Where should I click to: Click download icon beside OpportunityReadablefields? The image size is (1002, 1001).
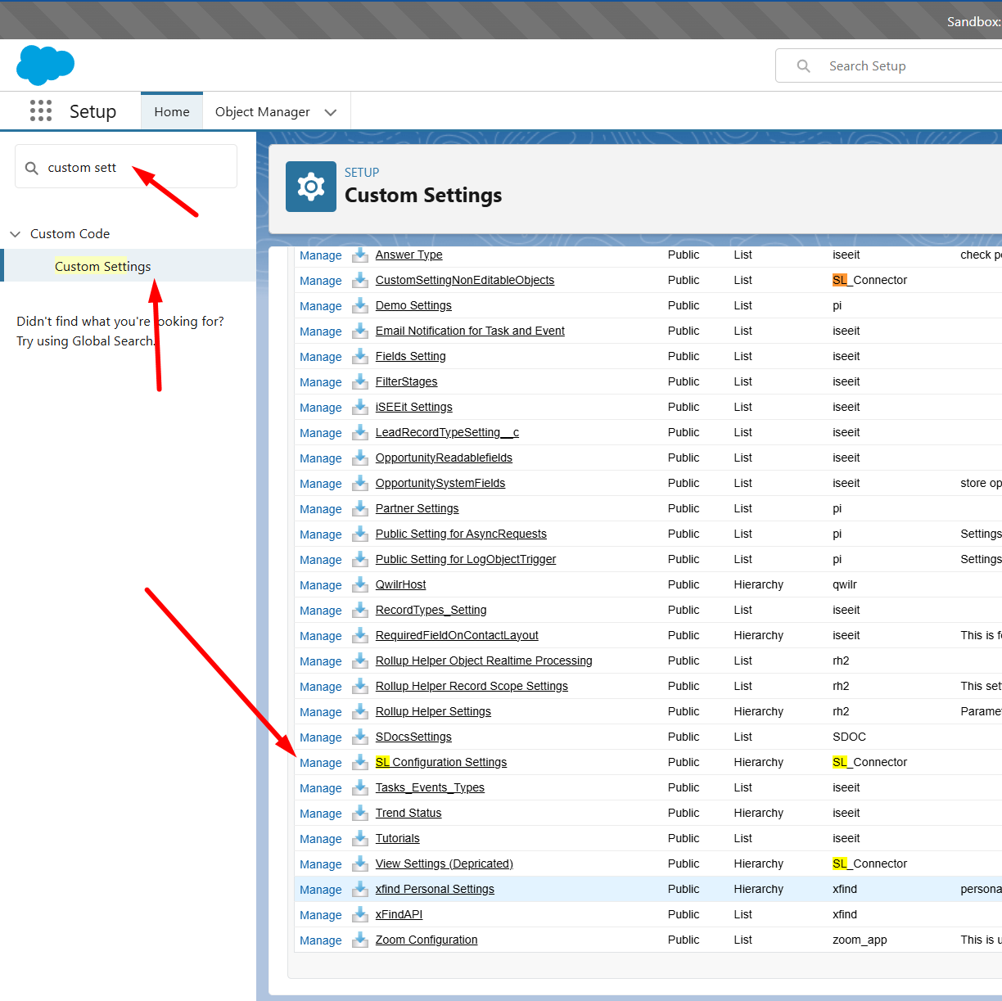point(360,458)
